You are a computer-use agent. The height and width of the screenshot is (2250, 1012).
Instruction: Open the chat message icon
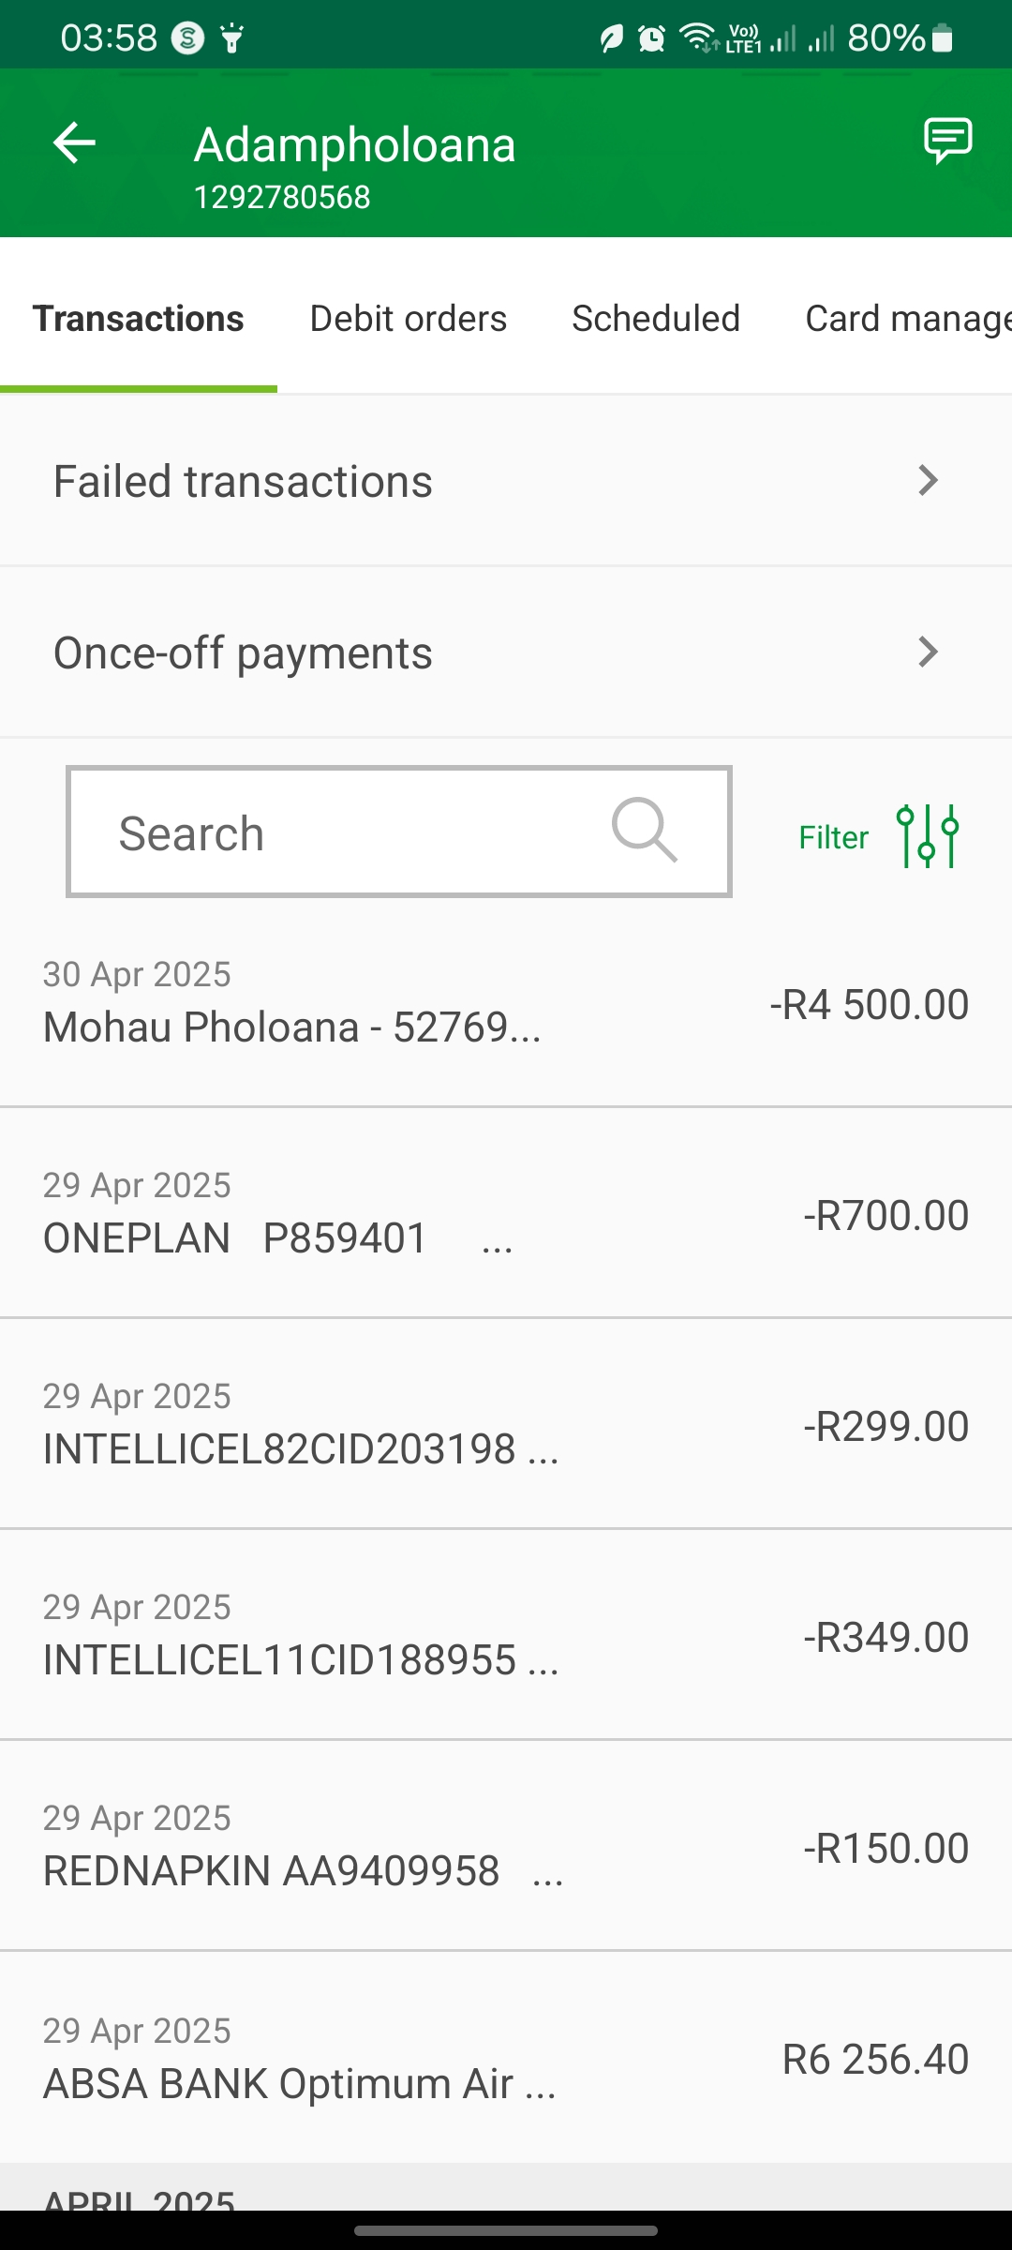tap(947, 142)
